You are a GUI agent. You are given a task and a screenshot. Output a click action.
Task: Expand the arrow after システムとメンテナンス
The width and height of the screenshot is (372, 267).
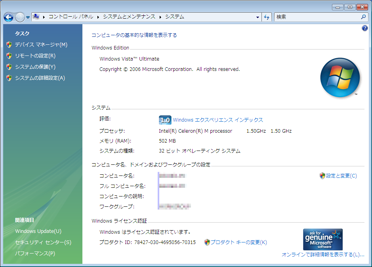(x=160, y=17)
